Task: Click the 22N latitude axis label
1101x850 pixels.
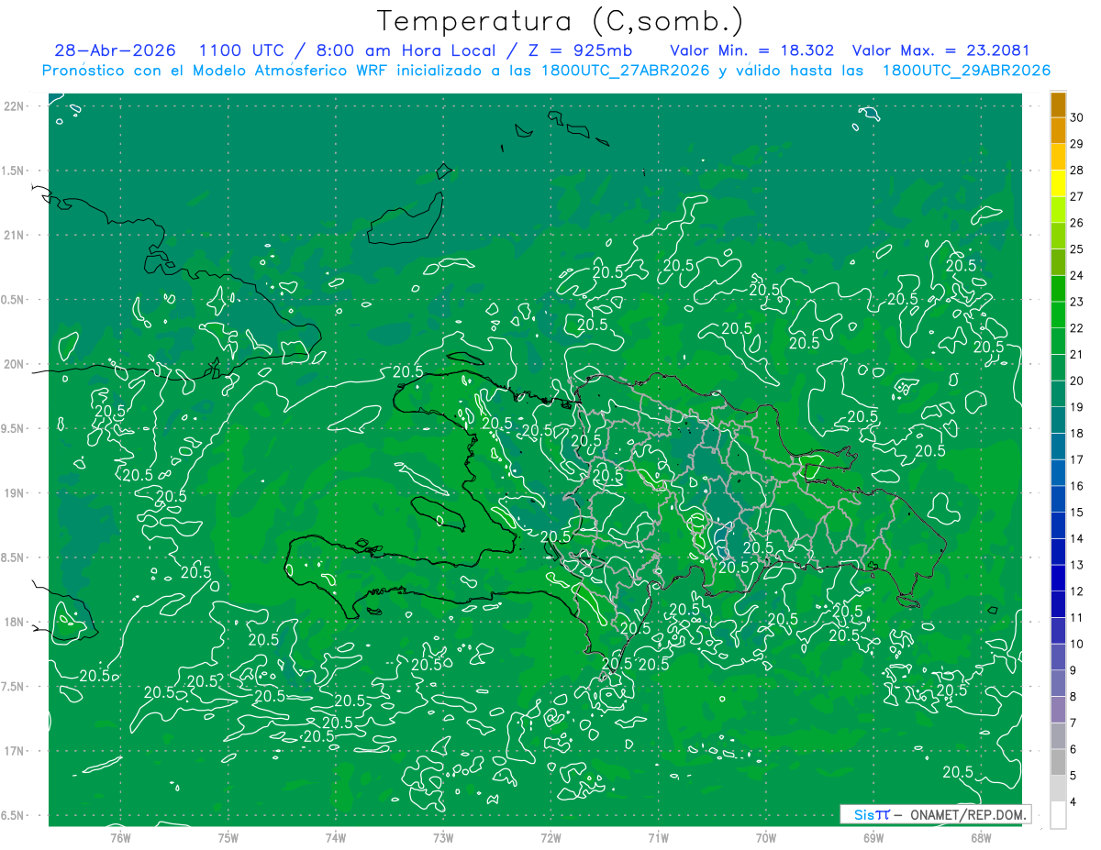Action: pyautogui.click(x=16, y=106)
